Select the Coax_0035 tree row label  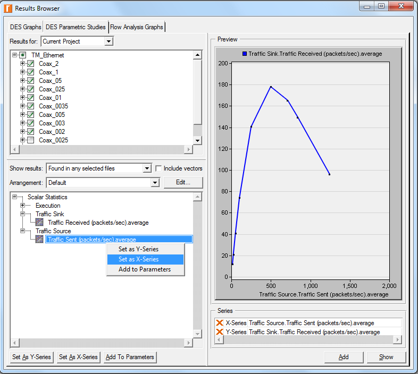coord(53,106)
